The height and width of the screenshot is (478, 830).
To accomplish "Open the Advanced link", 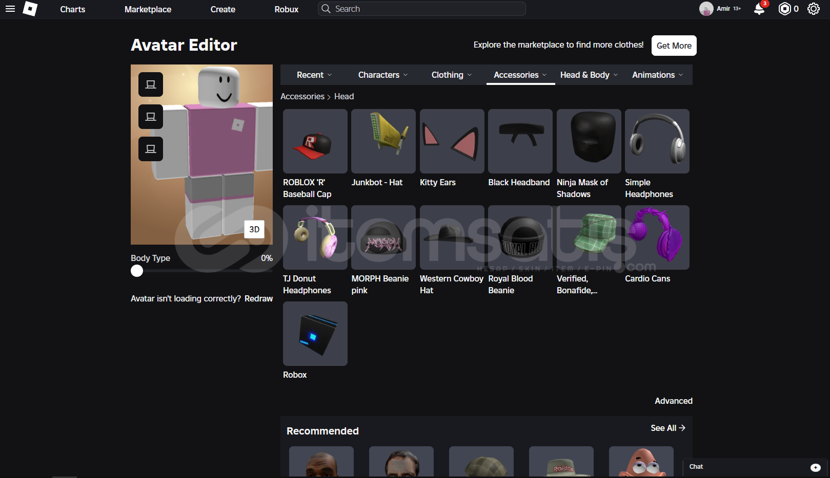I will [x=674, y=401].
